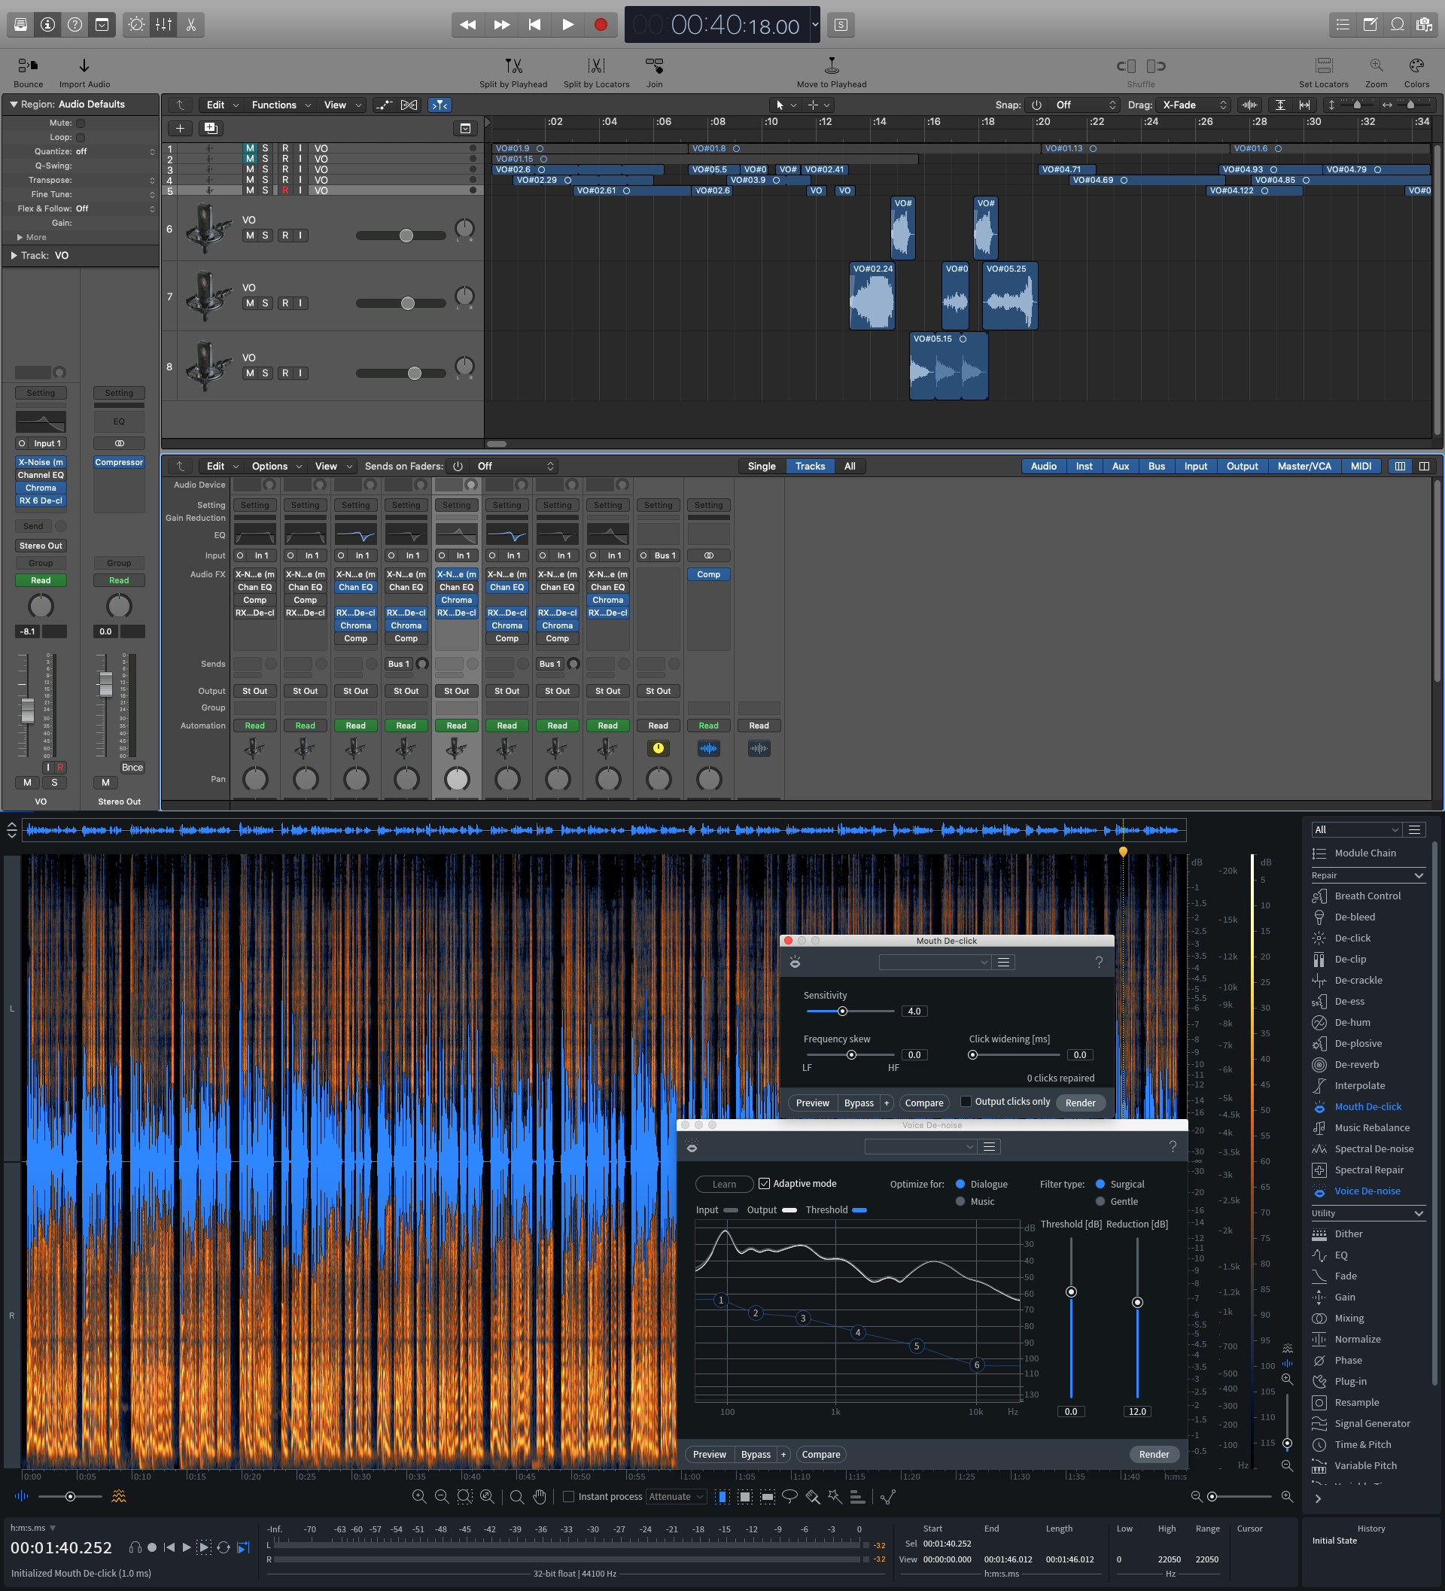Open the Functions menu in tracks area

[281, 105]
